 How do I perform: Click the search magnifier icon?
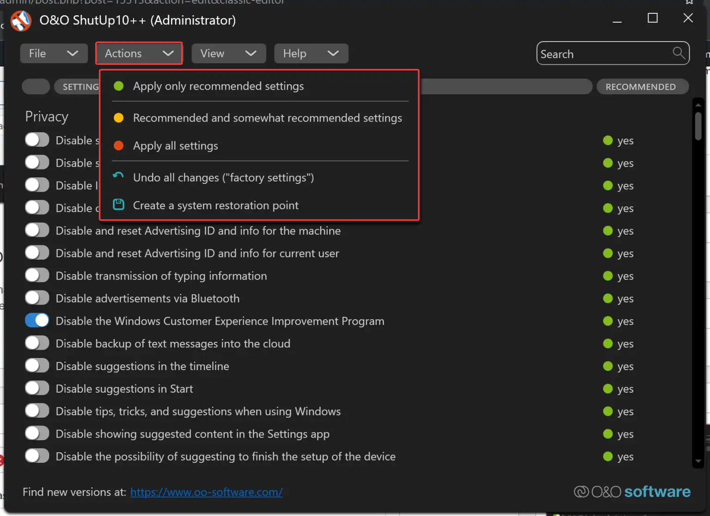click(679, 53)
